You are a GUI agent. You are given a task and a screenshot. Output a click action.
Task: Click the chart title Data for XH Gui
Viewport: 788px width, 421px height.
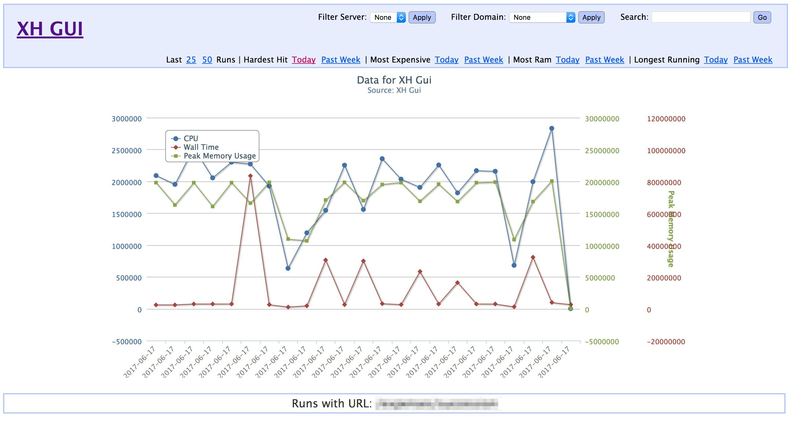click(x=394, y=80)
